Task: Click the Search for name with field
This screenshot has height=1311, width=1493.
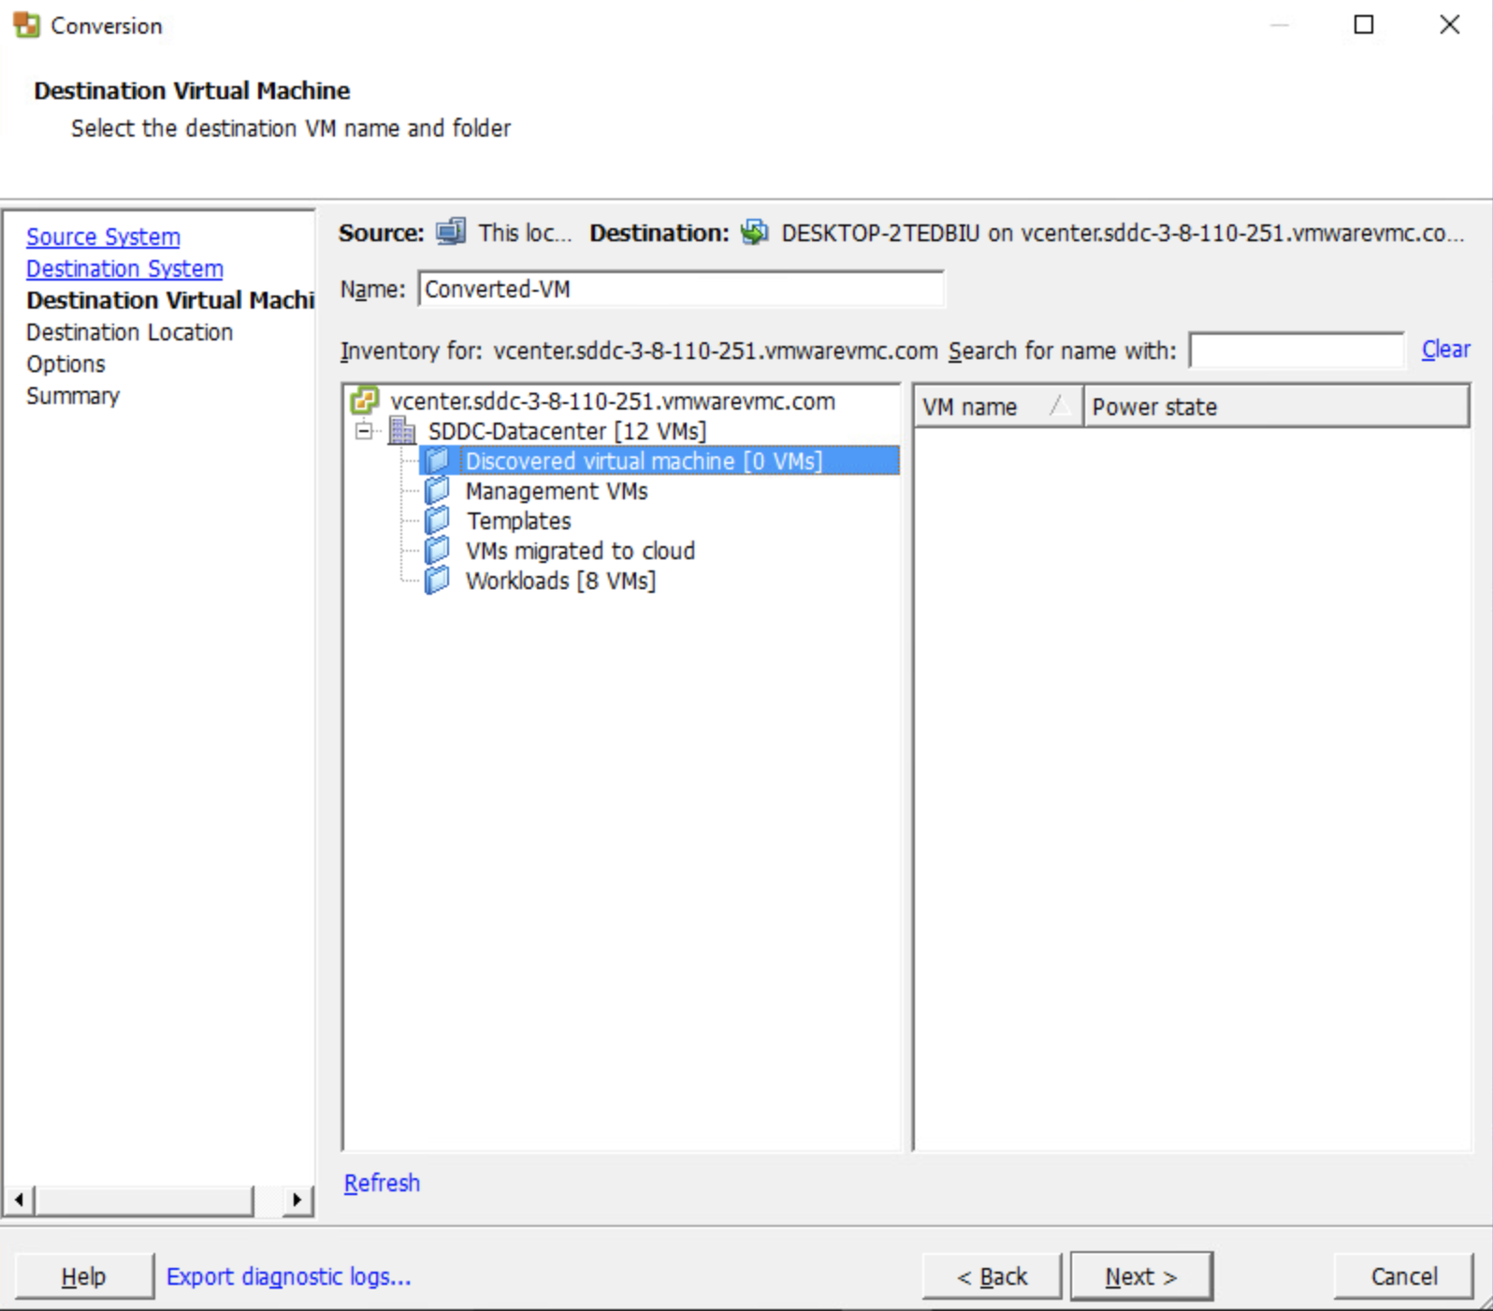Action: [1297, 351]
